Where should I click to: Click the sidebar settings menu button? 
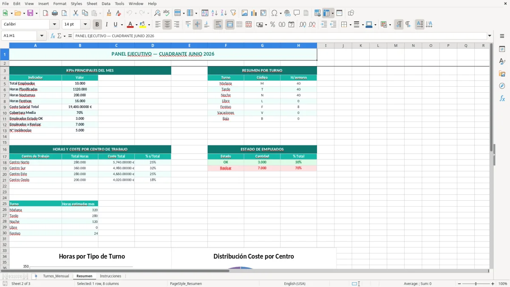pos(502,36)
